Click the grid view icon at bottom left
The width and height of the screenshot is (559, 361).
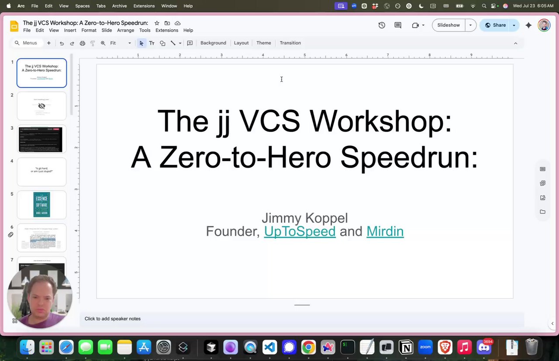pyautogui.click(x=14, y=321)
